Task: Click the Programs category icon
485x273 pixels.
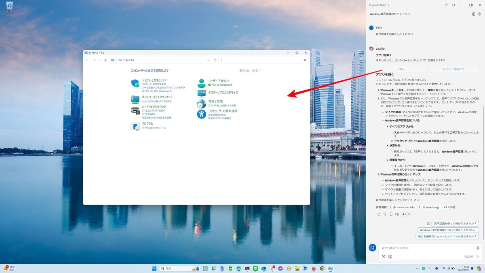Action: [x=135, y=126]
